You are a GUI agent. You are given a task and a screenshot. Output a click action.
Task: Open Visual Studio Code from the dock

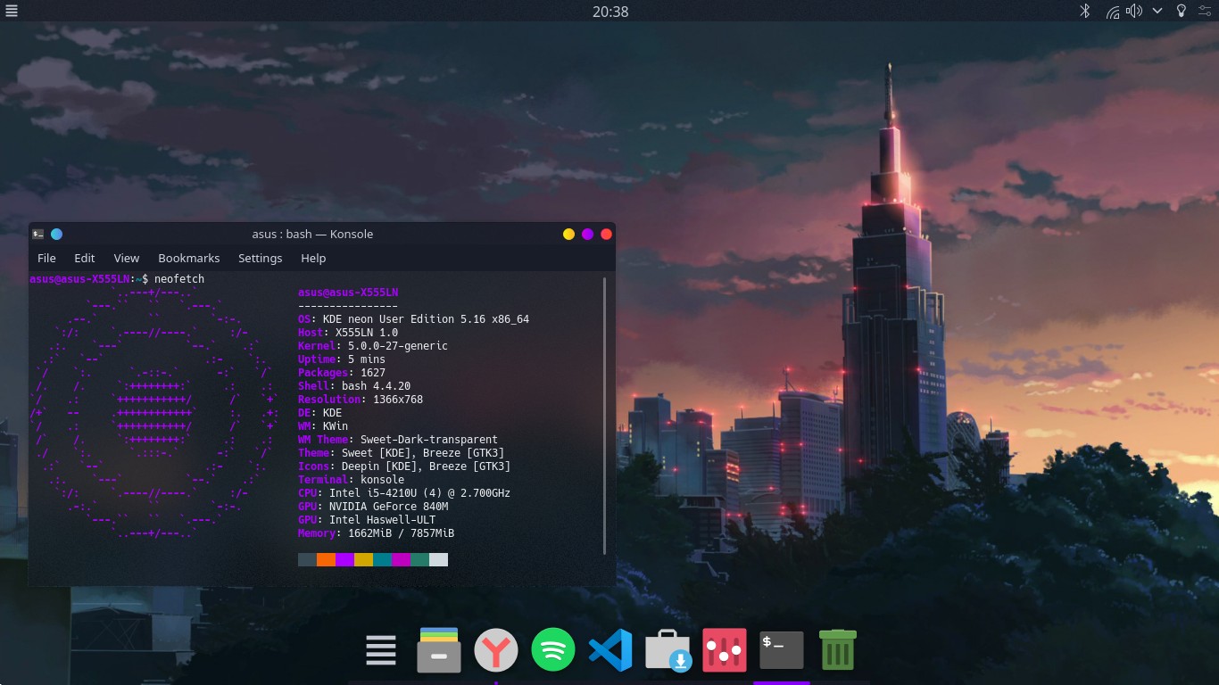pos(610,650)
